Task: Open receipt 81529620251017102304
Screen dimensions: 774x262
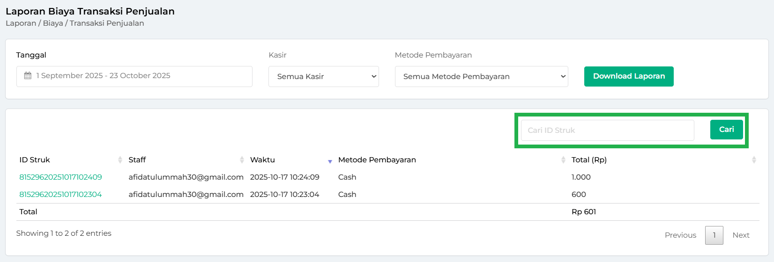Action: 60,195
